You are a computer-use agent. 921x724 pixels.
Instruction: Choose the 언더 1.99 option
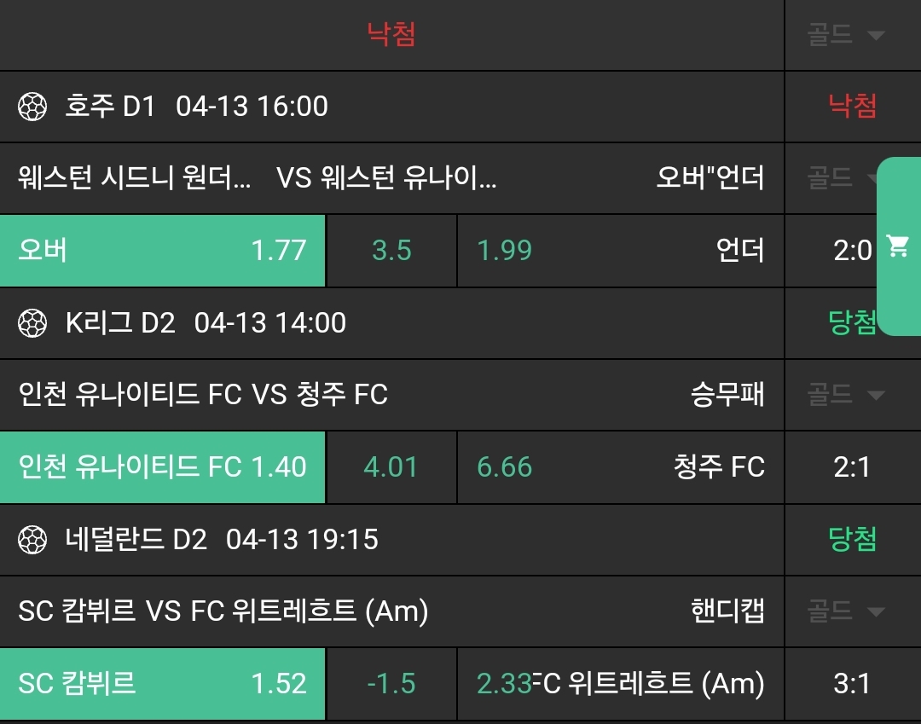point(620,251)
